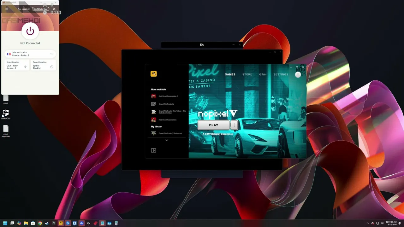Click the round profile avatar in Rockstar launcher

298,75
